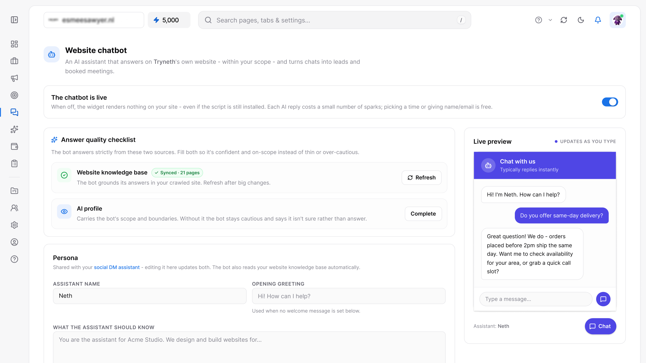
Task: Open the megaphone campaigns icon in sidebar
Action: 14,78
